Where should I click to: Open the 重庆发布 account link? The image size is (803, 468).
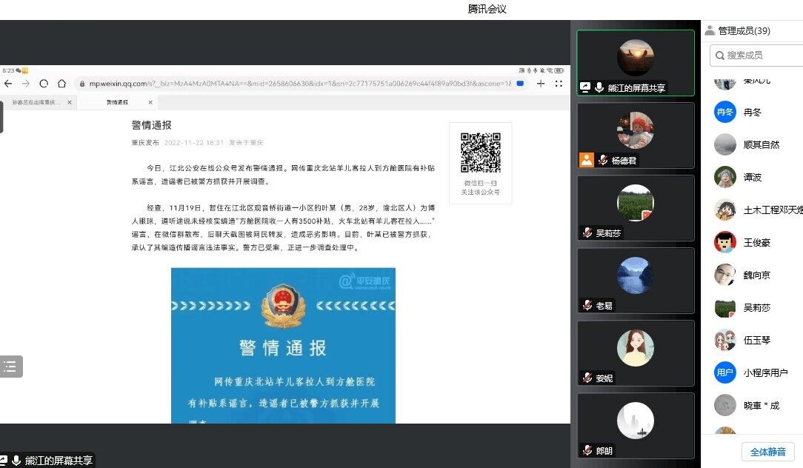click(144, 142)
